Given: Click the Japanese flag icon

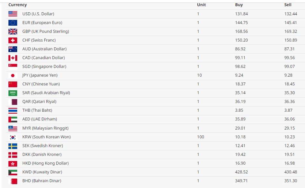Looking at the screenshot, I should (13, 75).
